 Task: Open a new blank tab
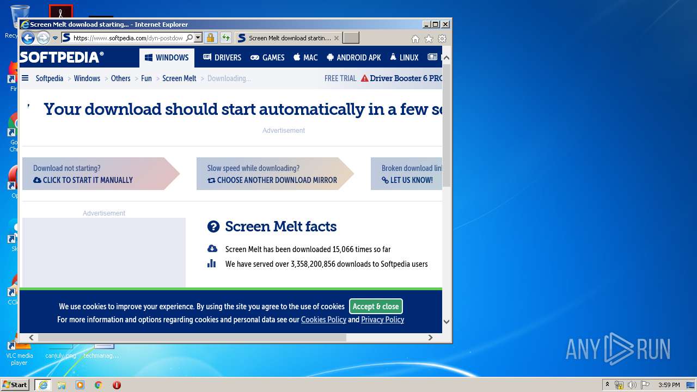pos(351,38)
